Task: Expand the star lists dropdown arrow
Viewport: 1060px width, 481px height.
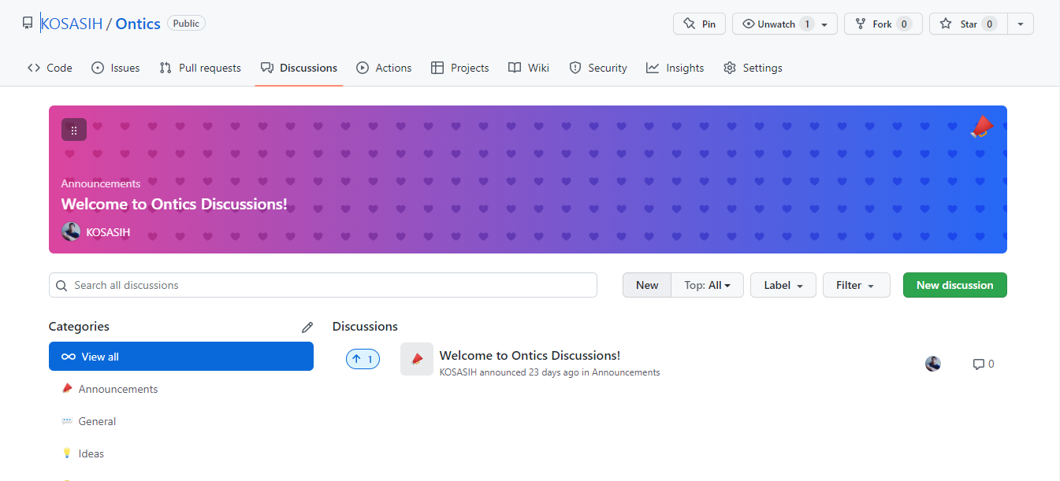Action: coord(1021,24)
